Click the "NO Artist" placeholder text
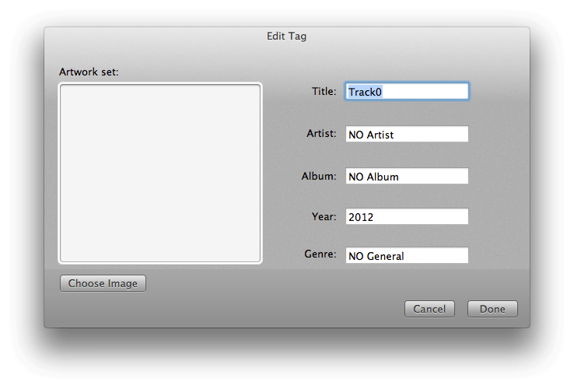The image size is (574, 389). pos(371,135)
